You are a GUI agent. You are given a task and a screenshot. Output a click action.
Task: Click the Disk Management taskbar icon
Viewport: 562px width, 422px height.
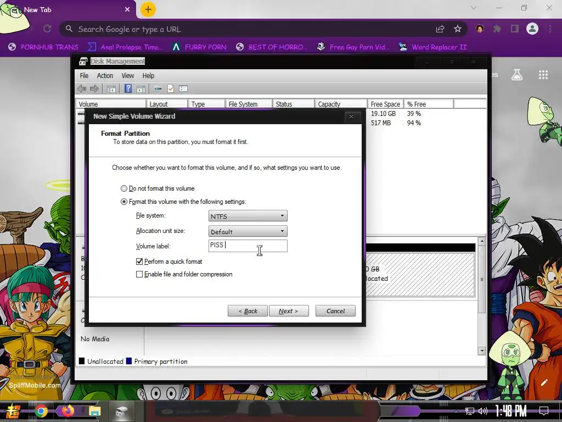[121, 412]
